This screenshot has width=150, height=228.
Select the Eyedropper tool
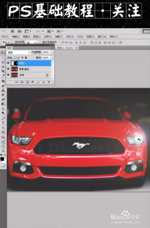tap(3, 76)
